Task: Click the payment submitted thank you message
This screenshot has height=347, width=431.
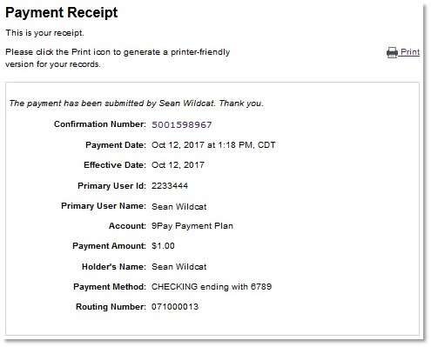Action: pos(136,103)
